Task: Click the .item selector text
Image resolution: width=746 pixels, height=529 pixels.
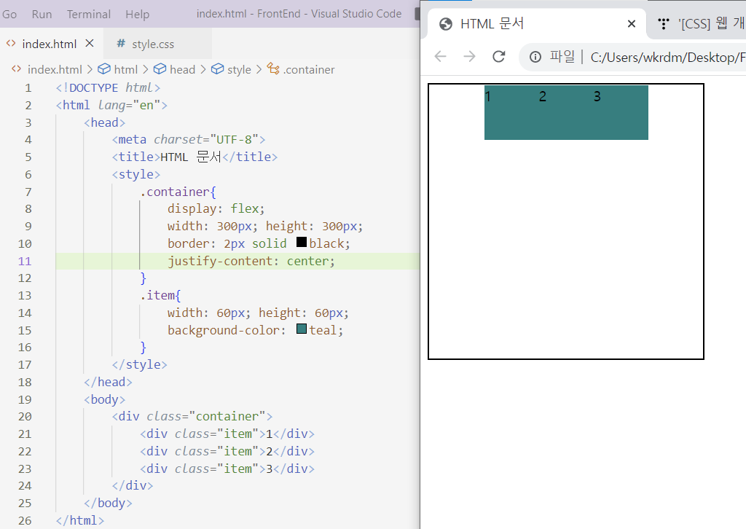Action: (x=160, y=295)
